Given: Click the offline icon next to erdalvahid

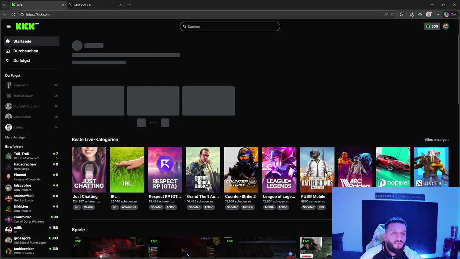Looking at the screenshot, I should [x=56, y=117].
